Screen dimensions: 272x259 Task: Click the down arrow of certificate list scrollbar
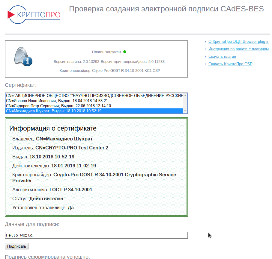point(185,111)
